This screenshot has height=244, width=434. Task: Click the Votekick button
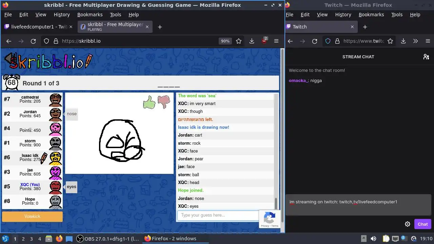[x=32, y=216]
